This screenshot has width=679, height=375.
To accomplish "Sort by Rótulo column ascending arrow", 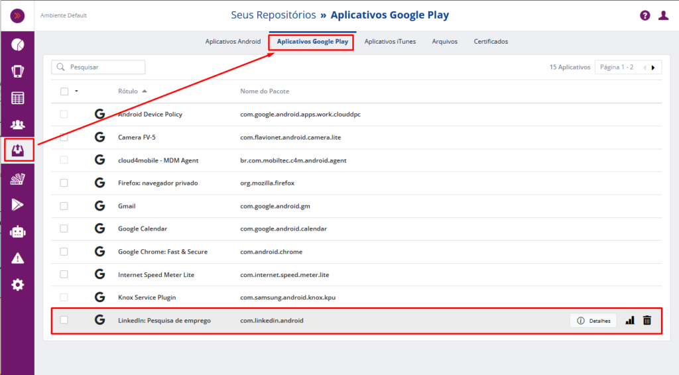I will tap(145, 91).
